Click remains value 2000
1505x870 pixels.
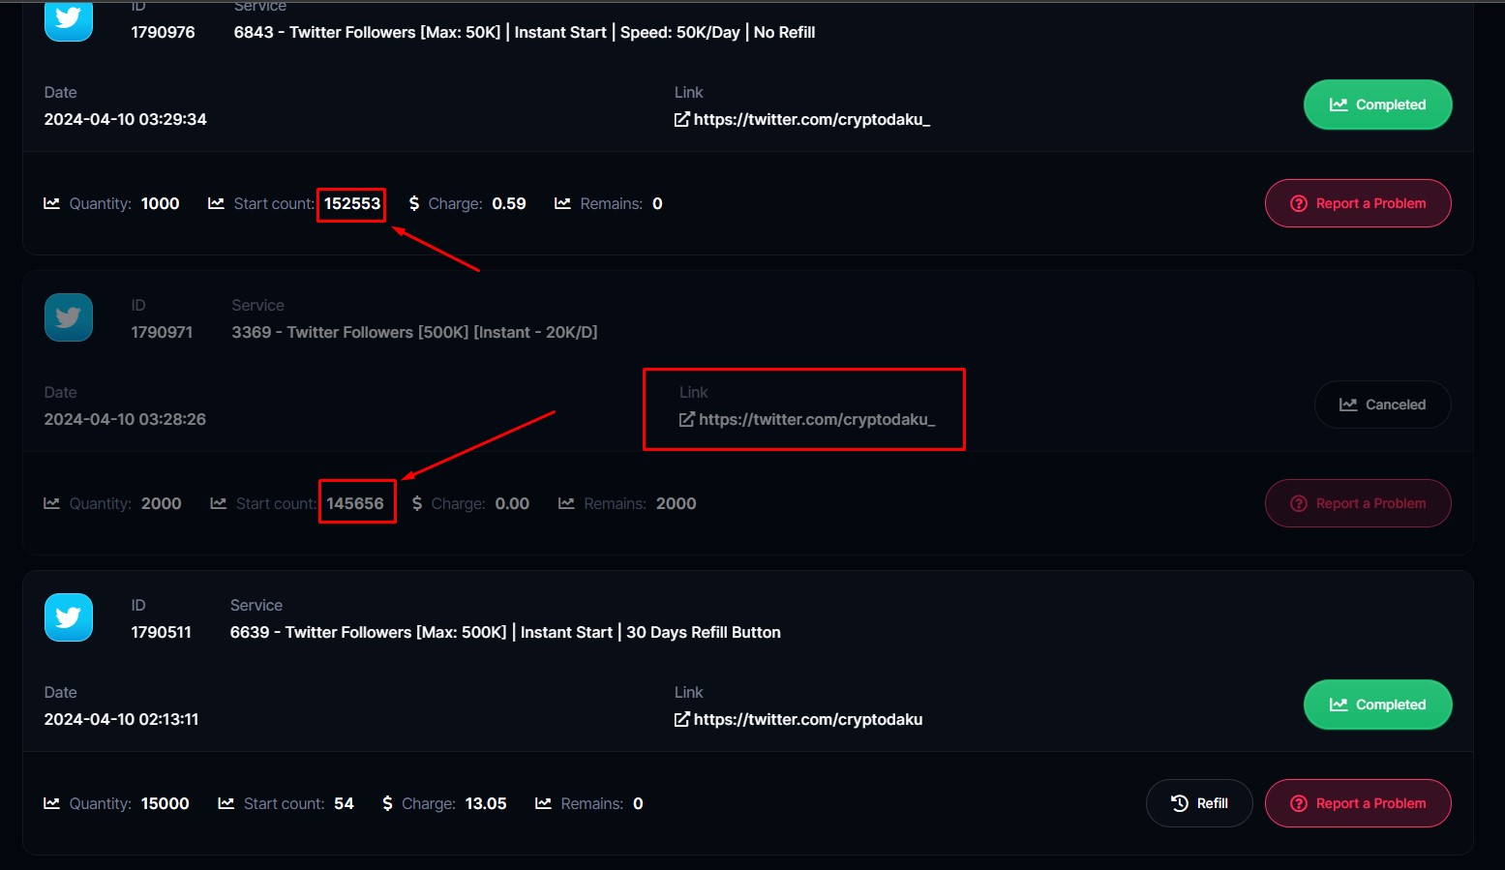pos(677,503)
